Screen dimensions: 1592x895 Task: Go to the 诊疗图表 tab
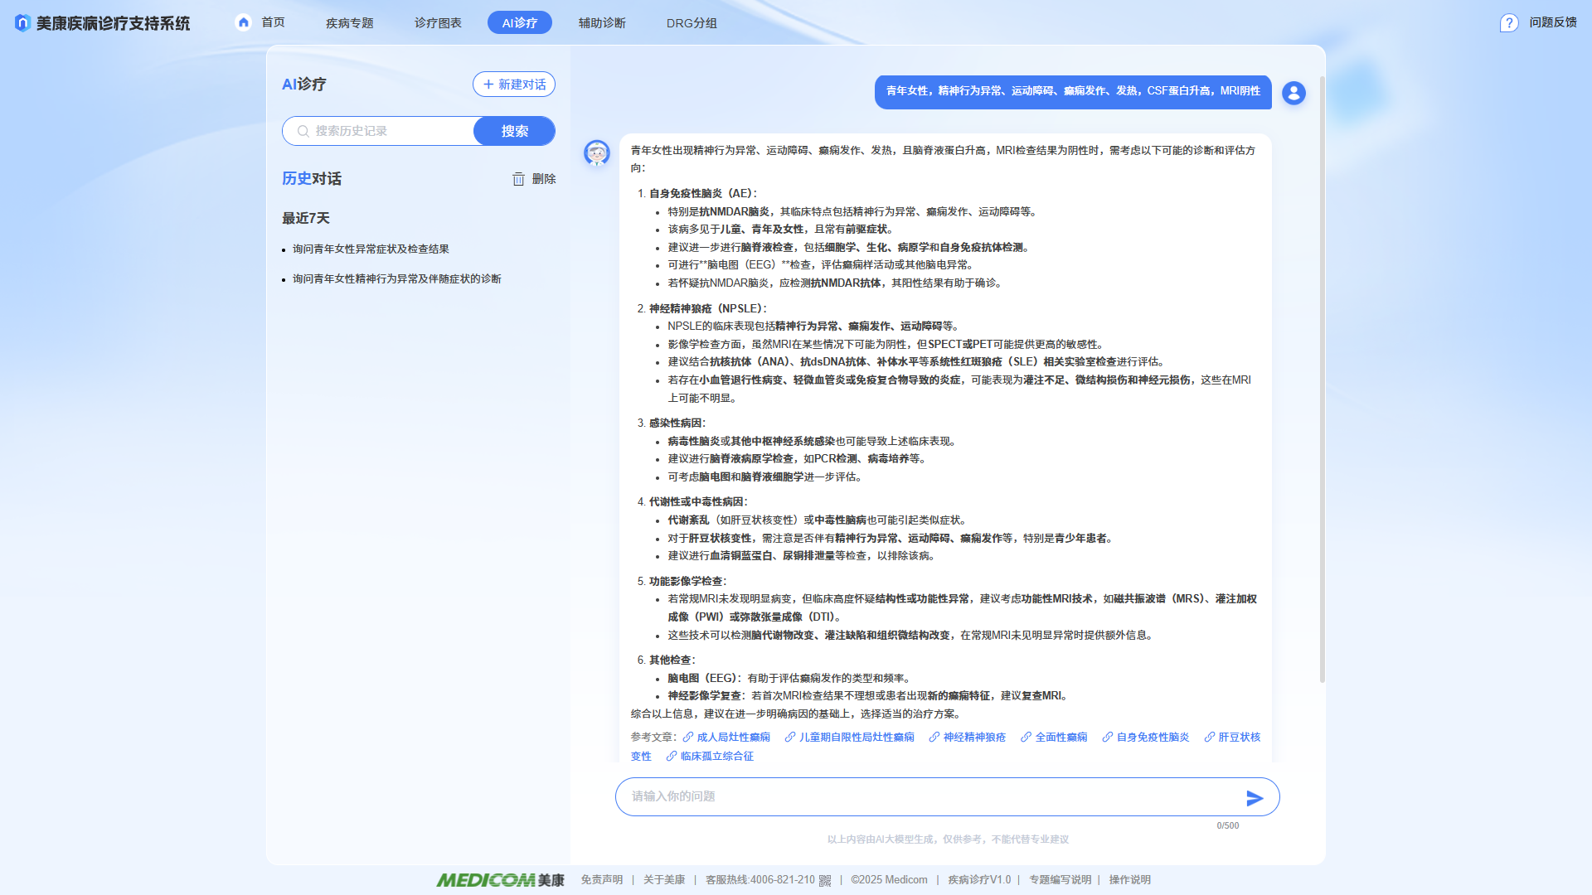point(438,23)
